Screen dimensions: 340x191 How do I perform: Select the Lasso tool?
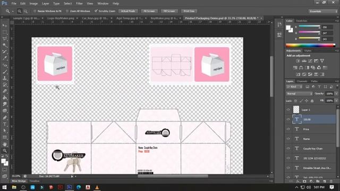(5, 39)
